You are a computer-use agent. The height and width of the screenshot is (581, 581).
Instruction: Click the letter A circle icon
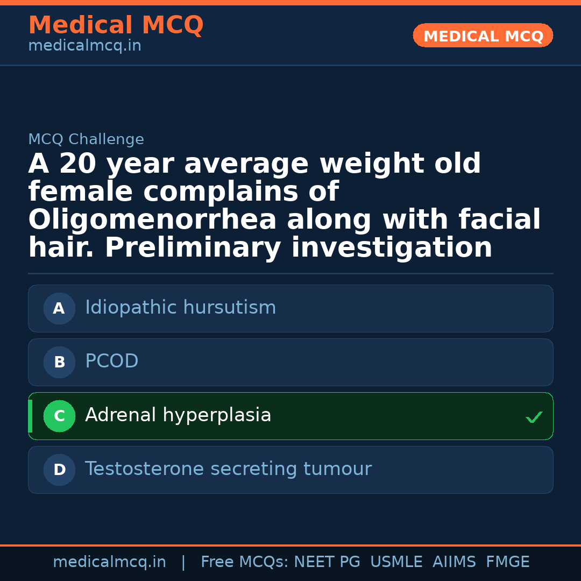tap(59, 309)
